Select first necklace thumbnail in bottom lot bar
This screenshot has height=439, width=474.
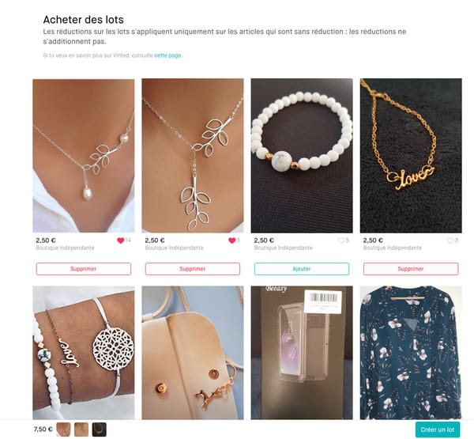tap(63, 430)
